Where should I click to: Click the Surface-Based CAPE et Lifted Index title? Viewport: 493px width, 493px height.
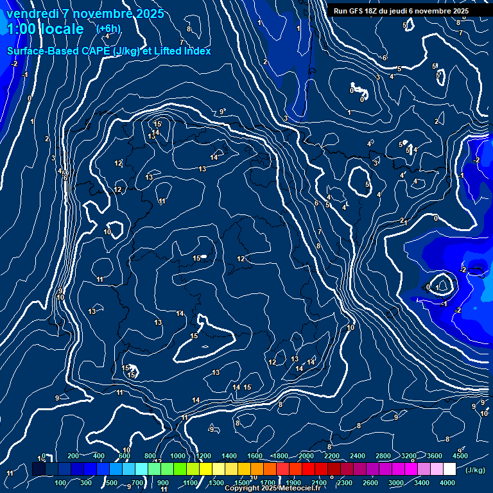[109, 51]
